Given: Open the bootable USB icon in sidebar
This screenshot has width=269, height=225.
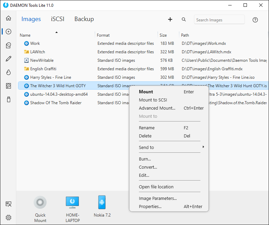Looking at the screenshot, I should click(8, 99).
